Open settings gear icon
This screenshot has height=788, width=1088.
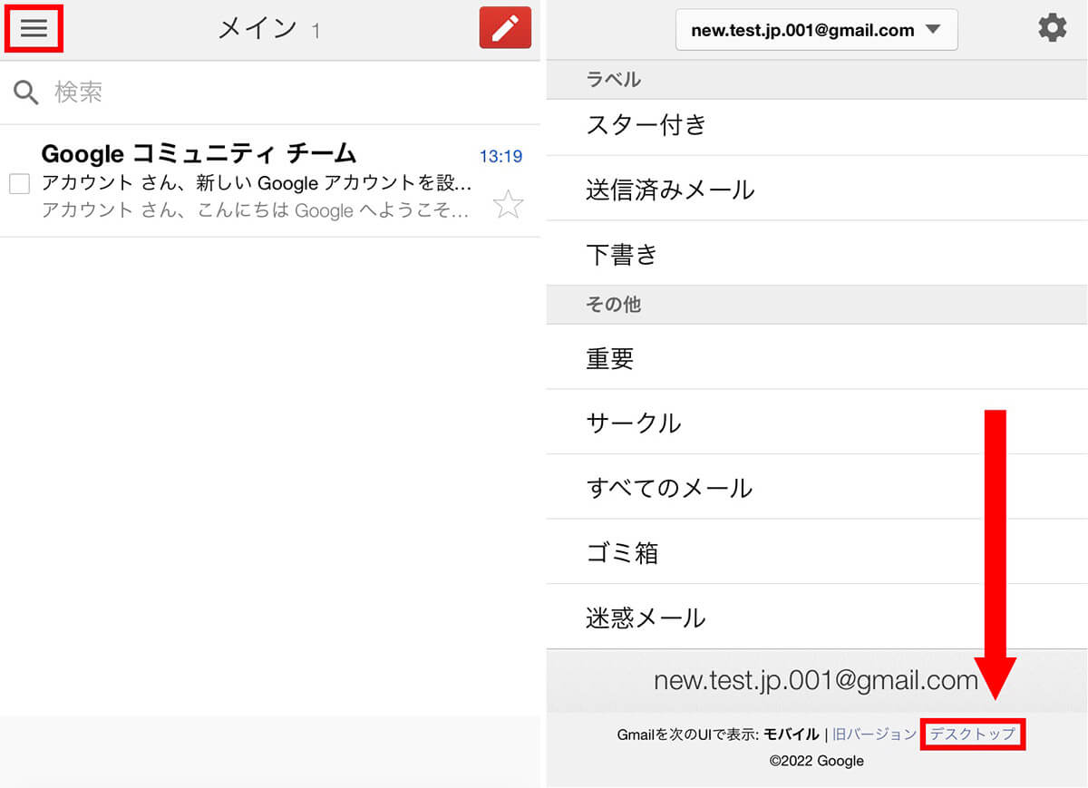pos(1052,28)
